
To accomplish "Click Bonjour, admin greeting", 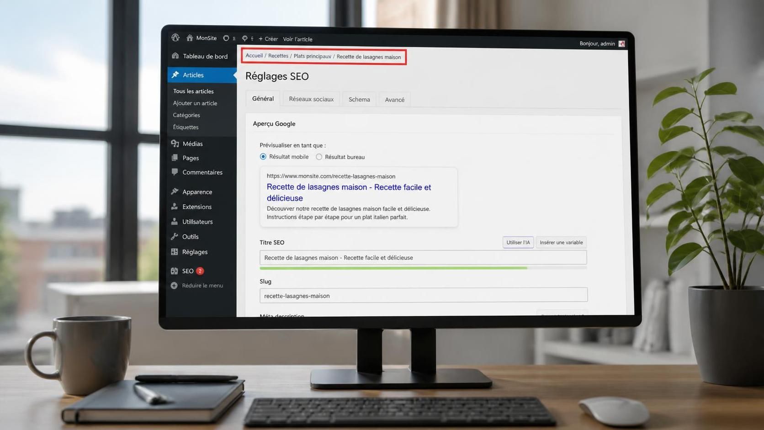I will 597,43.
